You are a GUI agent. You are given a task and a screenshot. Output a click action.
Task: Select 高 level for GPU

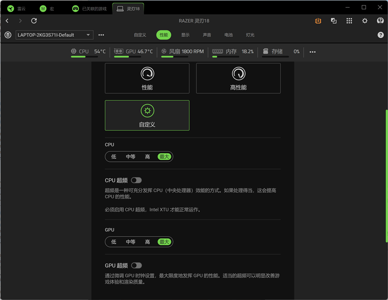[x=147, y=242]
